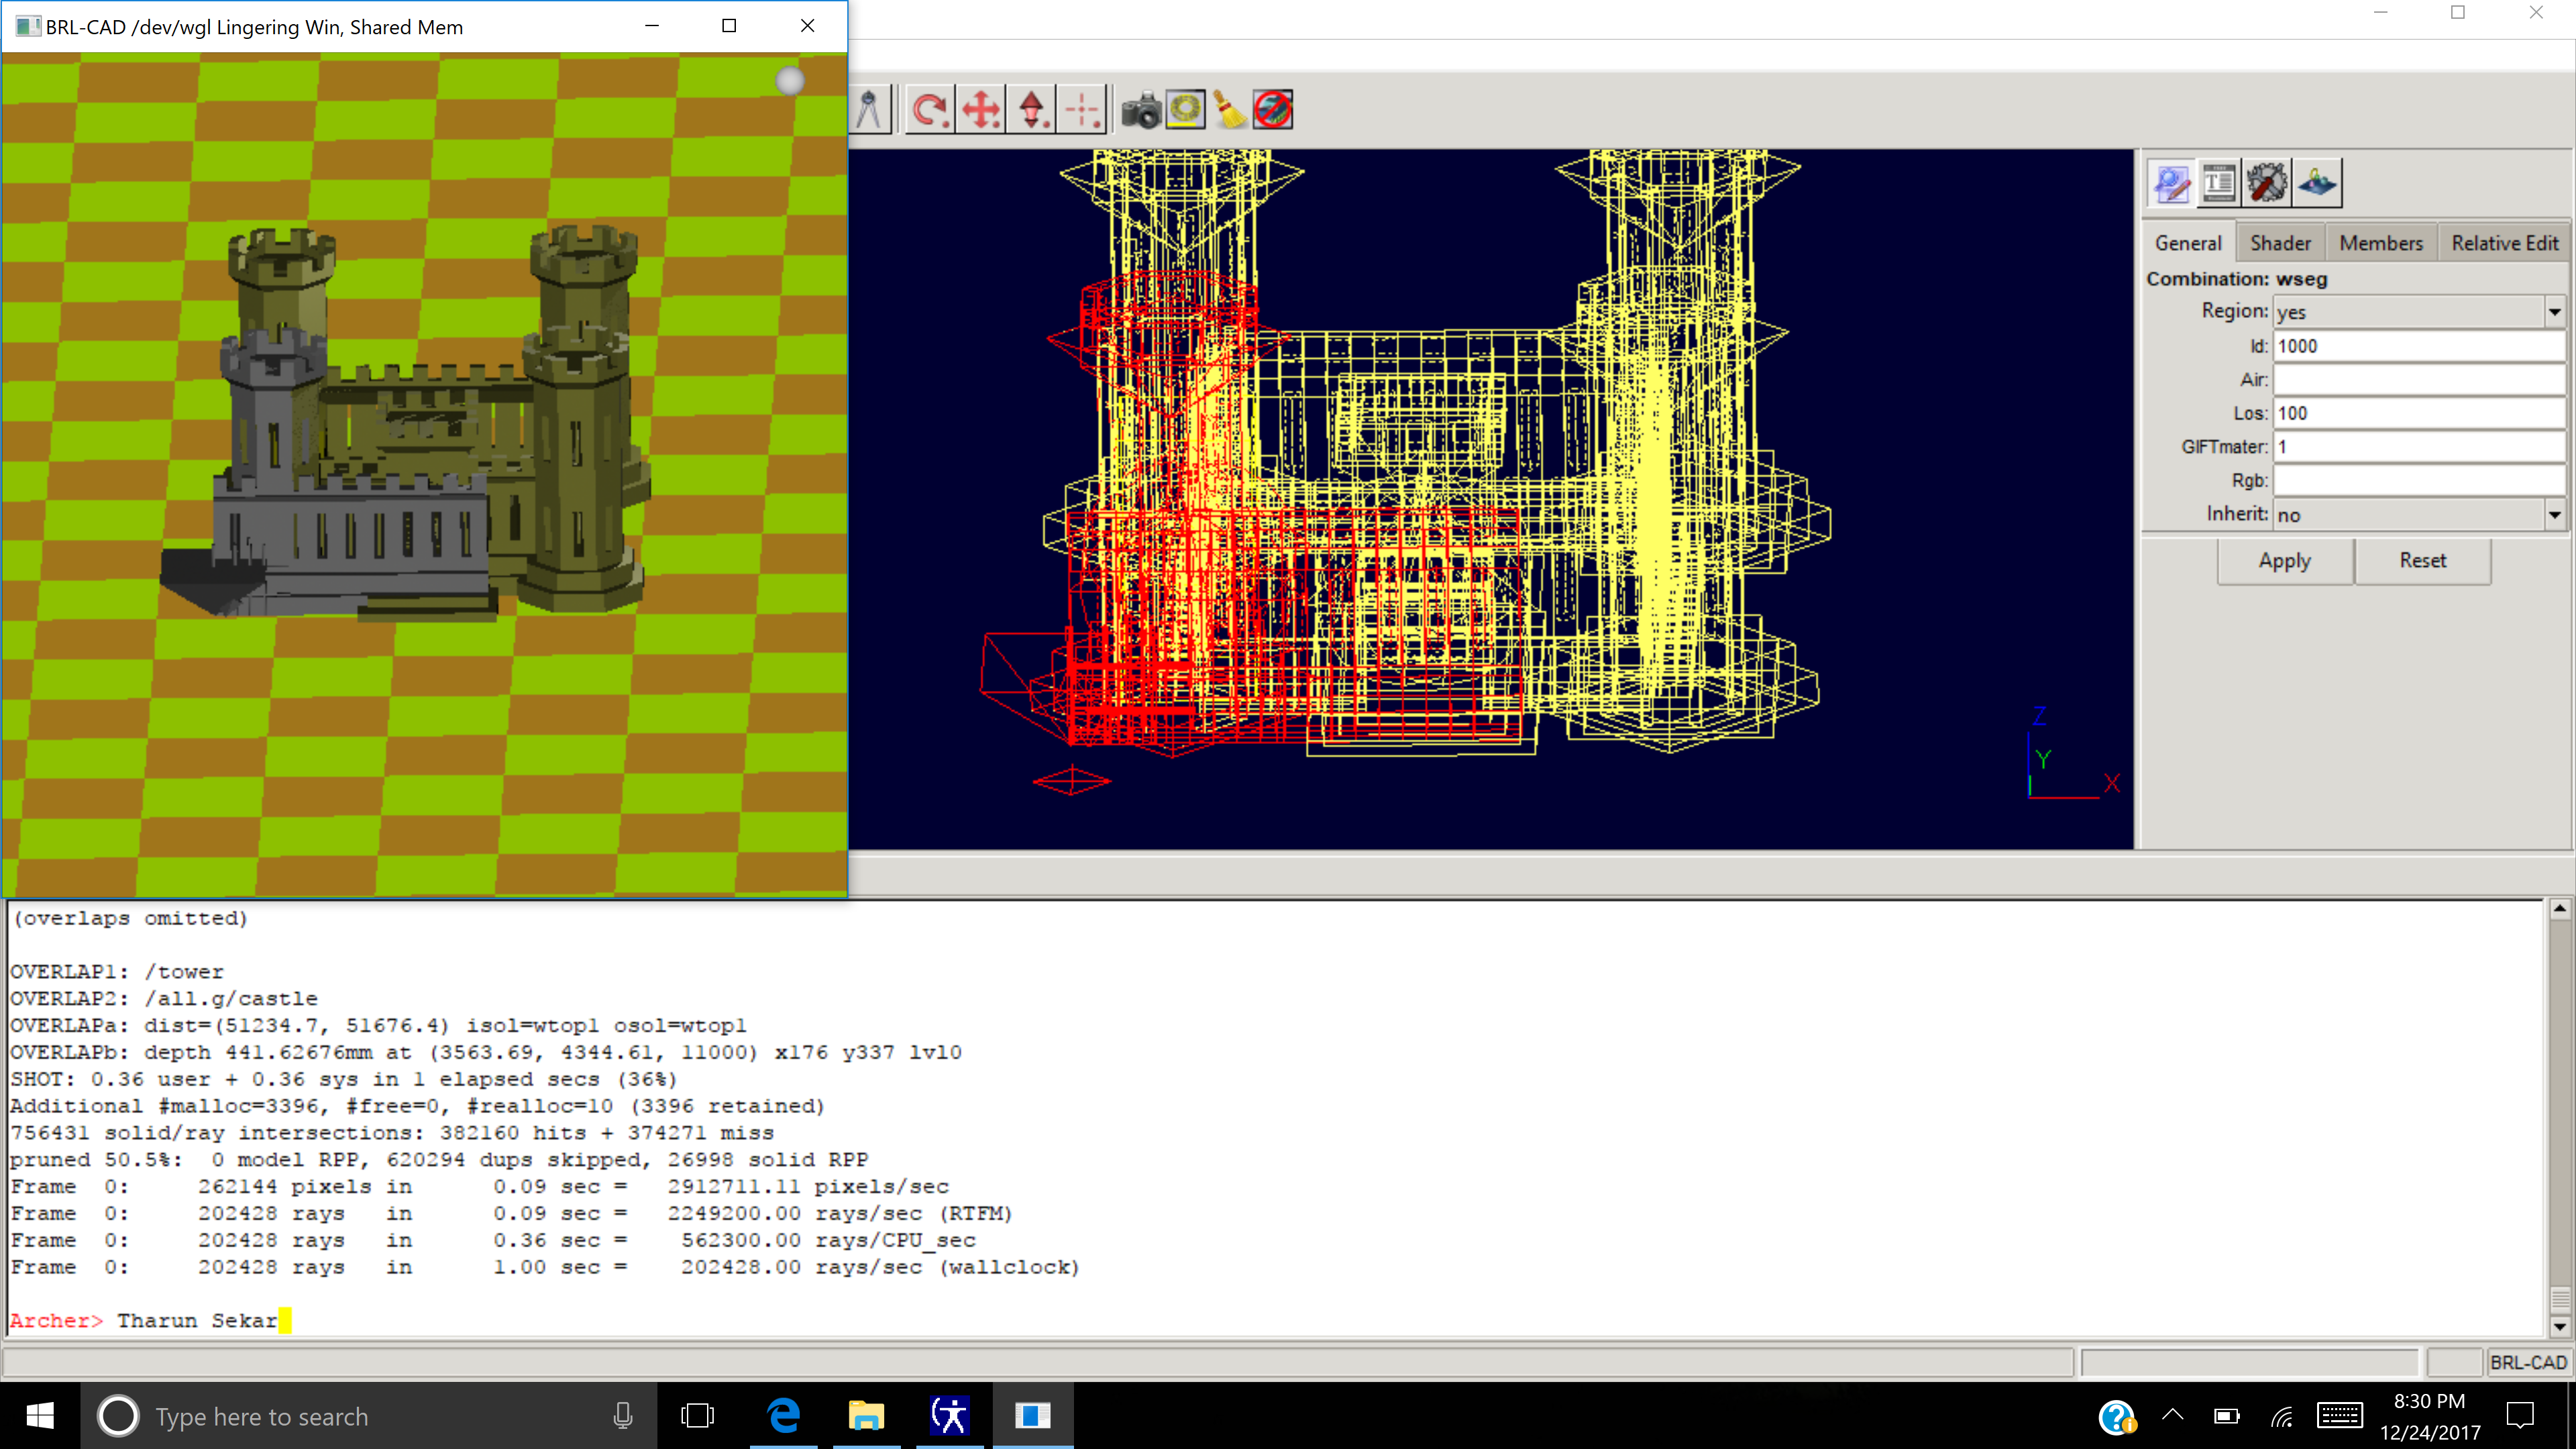Click the Cortana search box
This screenshot has height=1449, width=2576.
tap(369, 1416)
